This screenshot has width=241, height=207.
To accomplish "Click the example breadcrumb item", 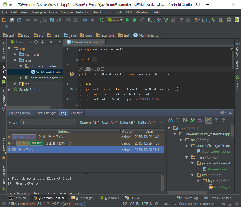I will click(105, 35).
